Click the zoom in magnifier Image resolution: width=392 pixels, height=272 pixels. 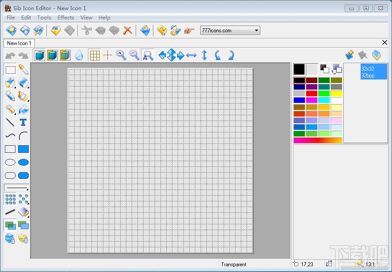(121, 55)
